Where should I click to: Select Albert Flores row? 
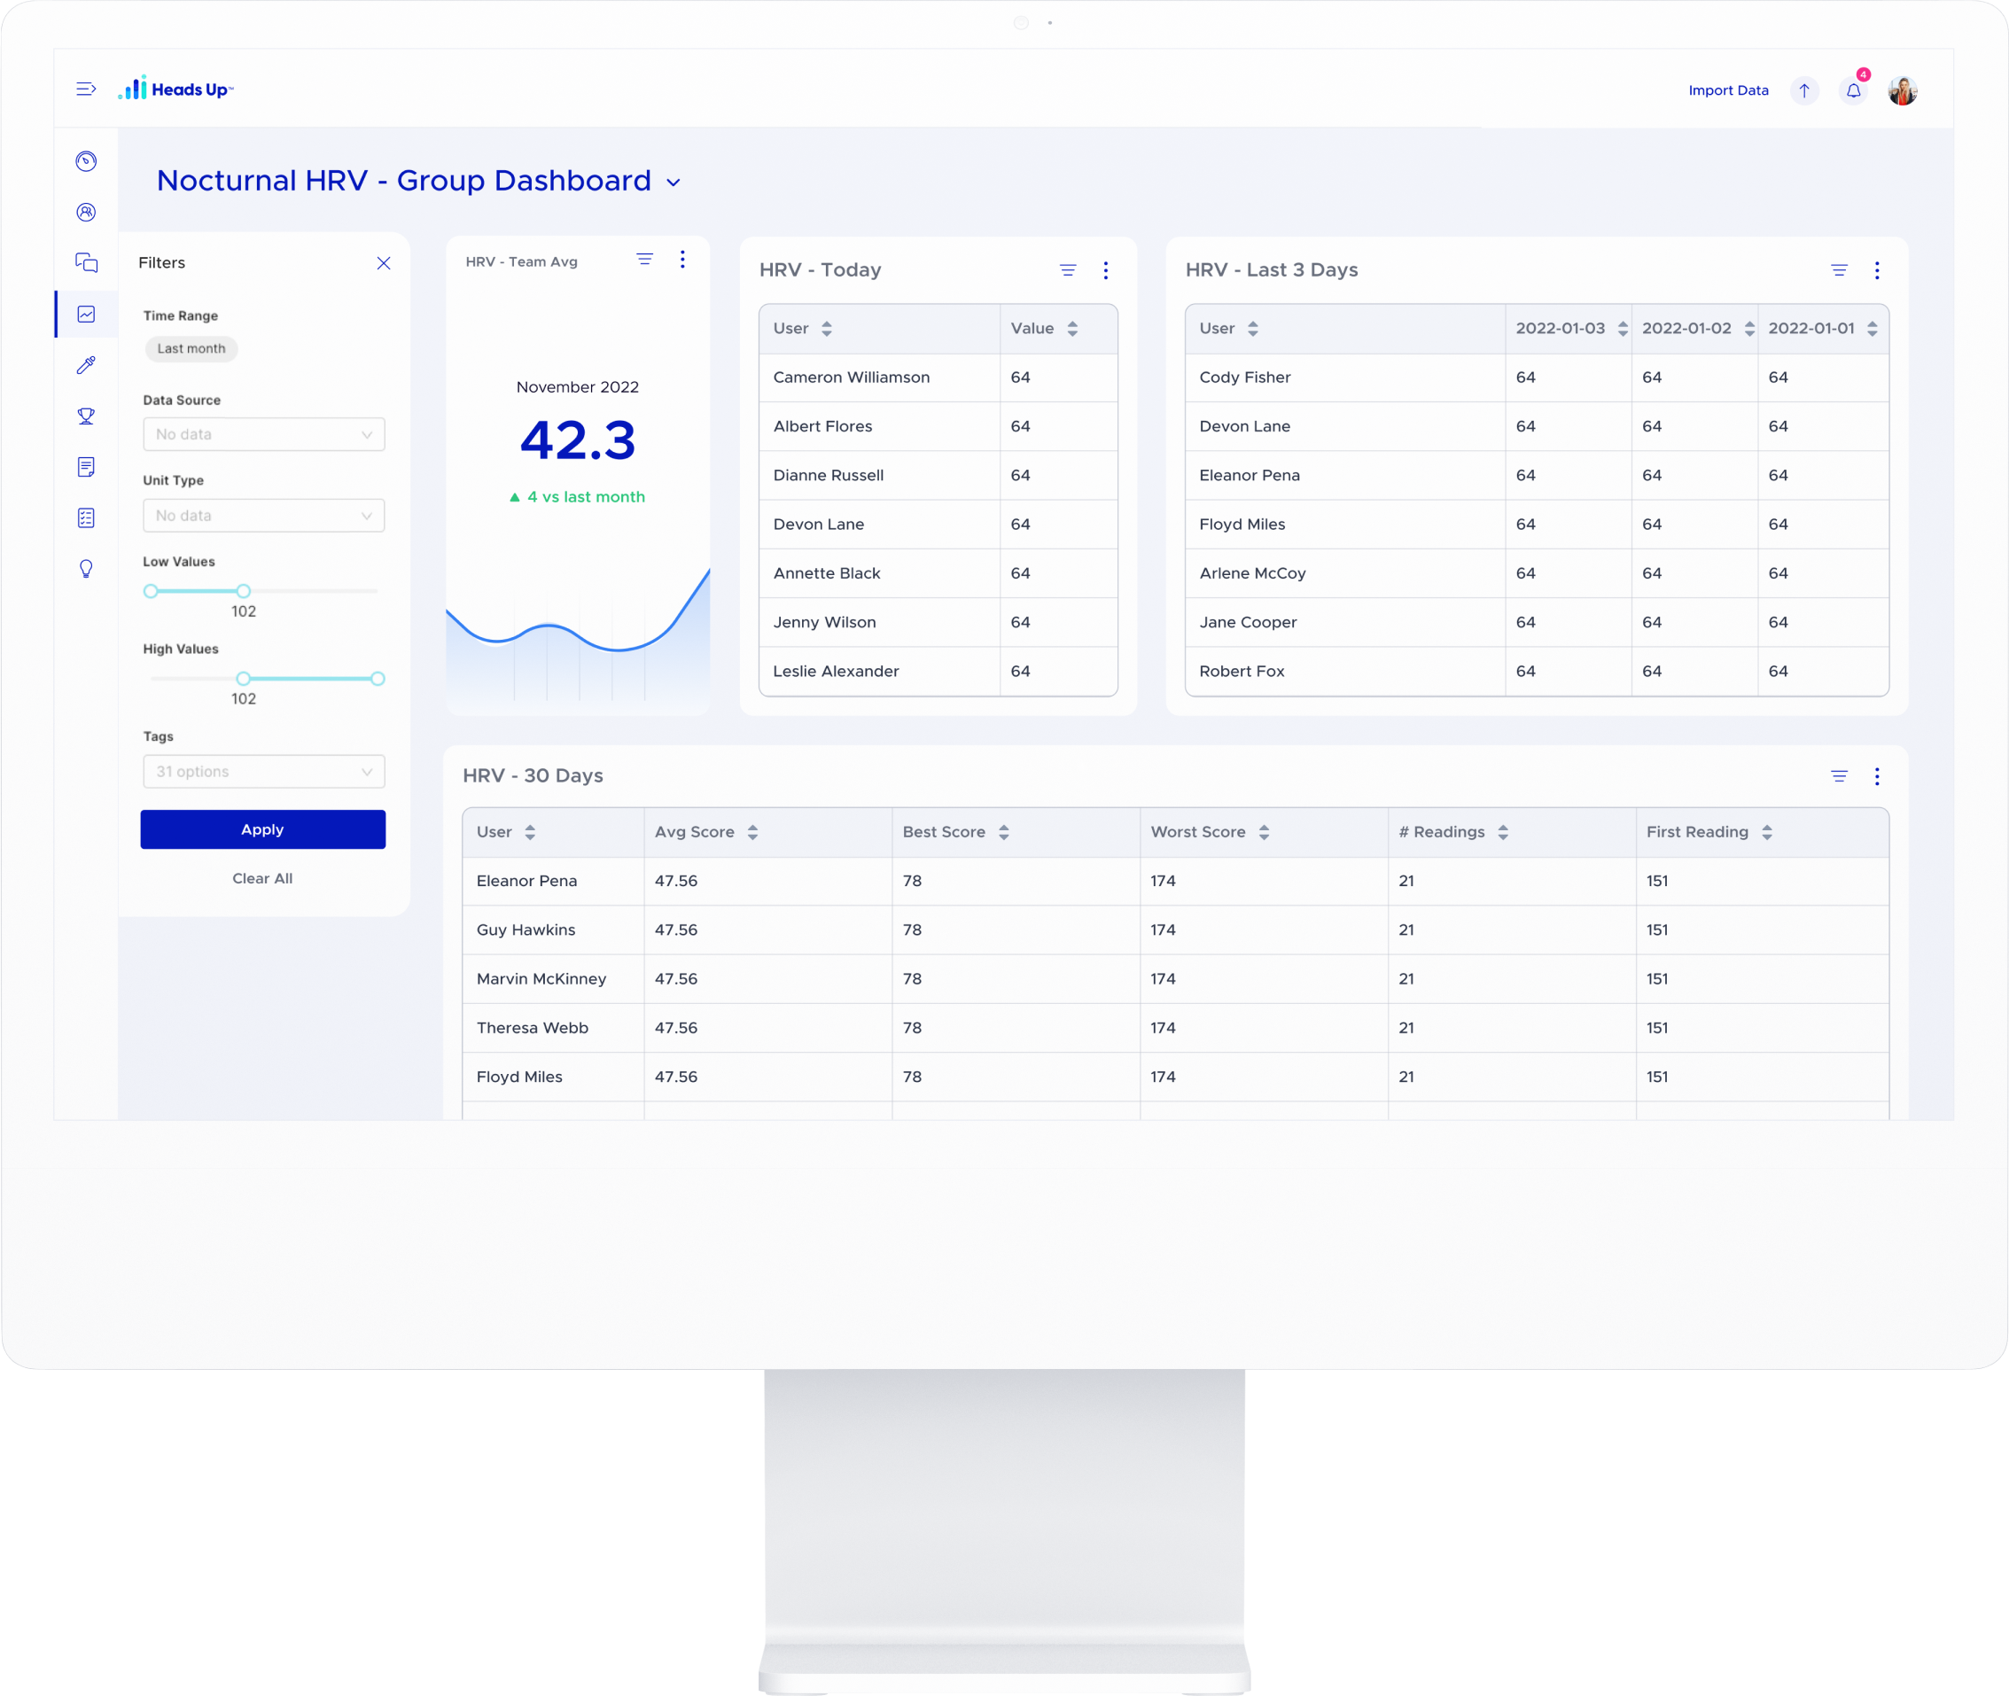tap(938, 427)
